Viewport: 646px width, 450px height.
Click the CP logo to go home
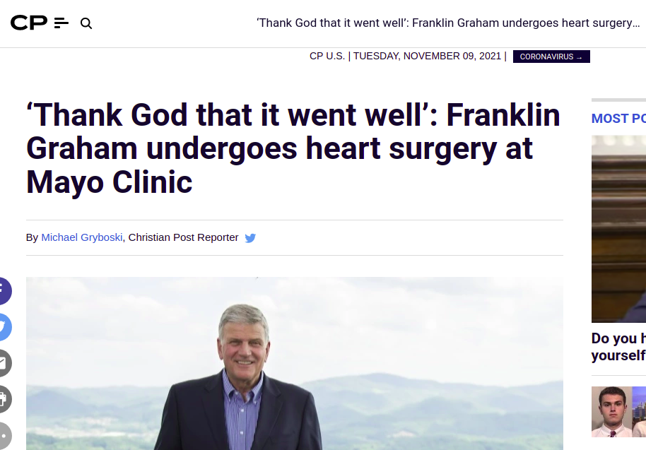pyautogui.click(x=29, y=23)
